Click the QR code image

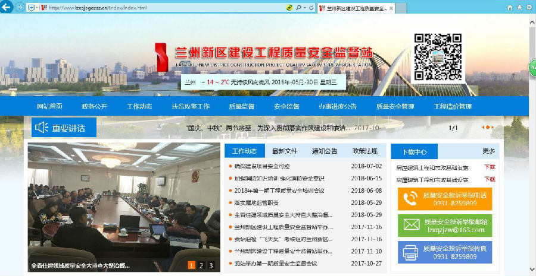coord(438,57)
